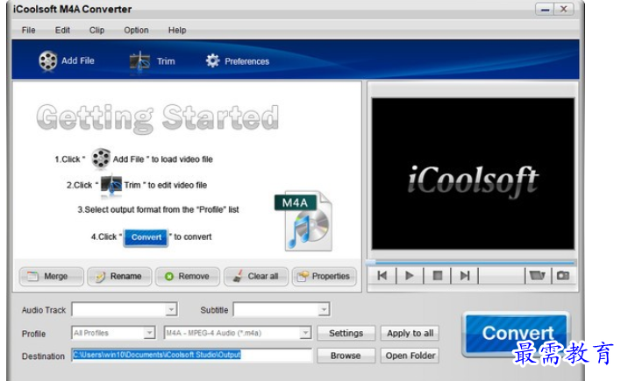621x381 pixels.
Task: Click the "Add File" toolbar label
Action: pos(77,61)
